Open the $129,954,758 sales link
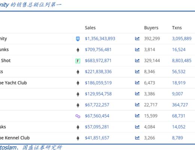 [98, 94]
